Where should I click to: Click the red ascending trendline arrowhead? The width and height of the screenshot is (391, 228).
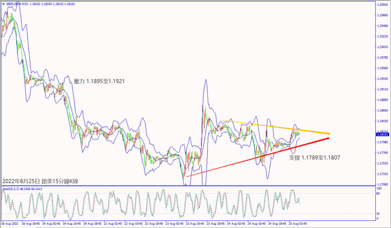329,138
